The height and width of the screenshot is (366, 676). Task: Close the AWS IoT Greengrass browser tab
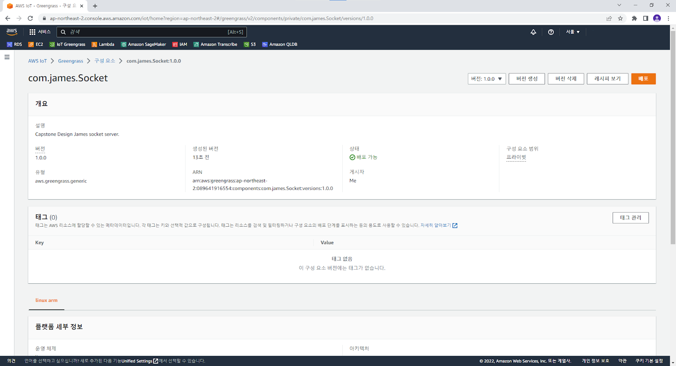click(x=82, y=6)
